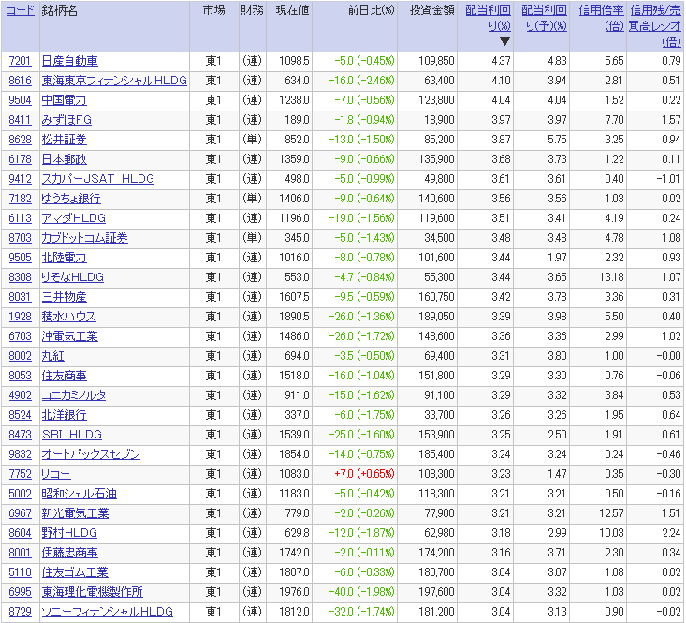Open stock code 6178 link
Image resolution: width=686 pixels, height=623 pixels.
[x=21, y=159]
